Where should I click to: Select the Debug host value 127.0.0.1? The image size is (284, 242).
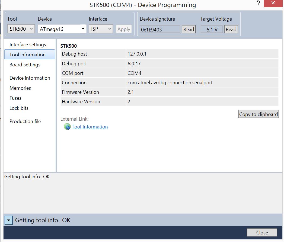(137, 54)
